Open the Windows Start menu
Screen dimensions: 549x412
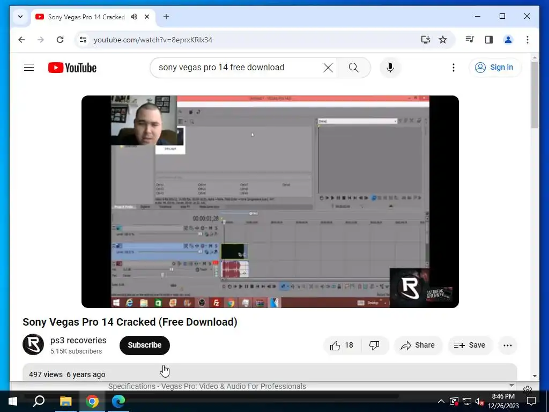[13, 401]
